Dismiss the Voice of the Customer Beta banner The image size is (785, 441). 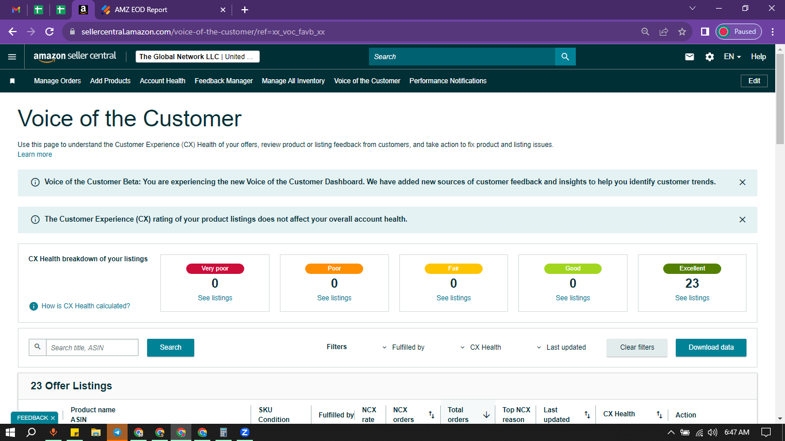[x=742, y=182]
